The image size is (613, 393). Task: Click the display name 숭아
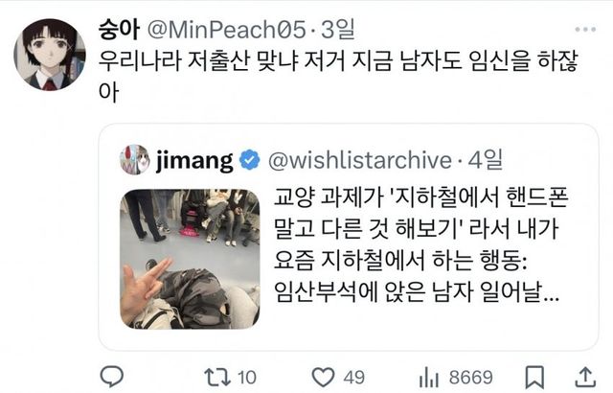pos(119,30)
